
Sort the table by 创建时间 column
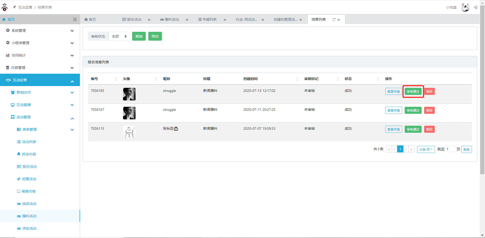(297, 79)
